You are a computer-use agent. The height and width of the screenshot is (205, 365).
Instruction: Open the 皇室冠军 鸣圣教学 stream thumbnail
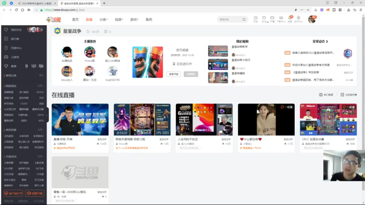[x=80, y=119]
